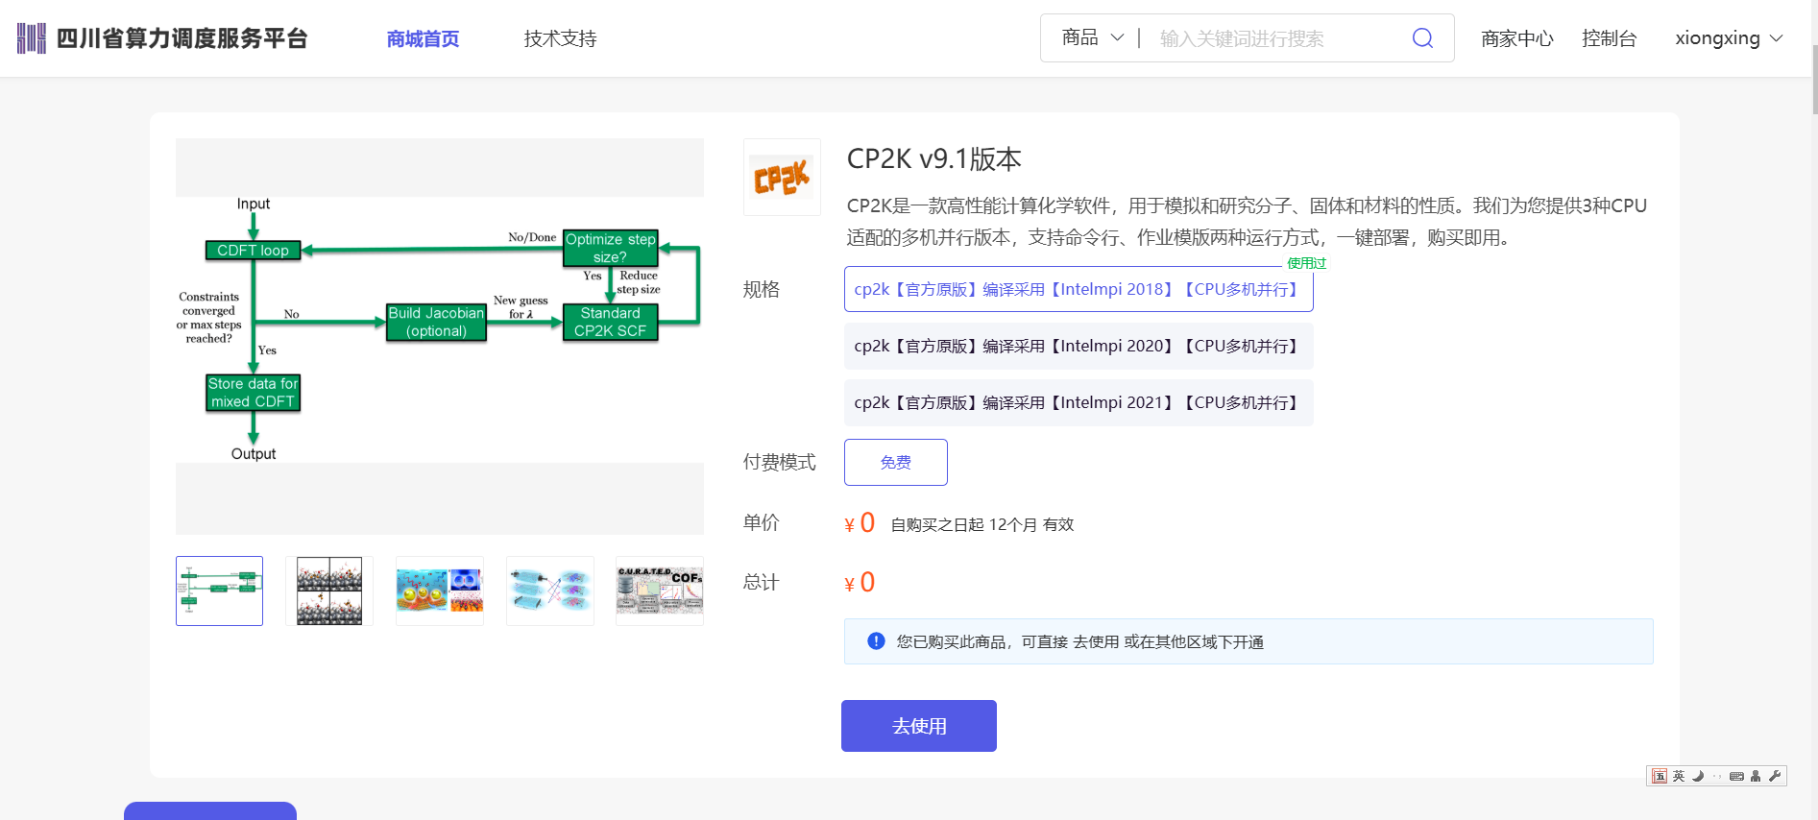
Task: Open the IME soft keyboard icon
Action: [1736, 776]
